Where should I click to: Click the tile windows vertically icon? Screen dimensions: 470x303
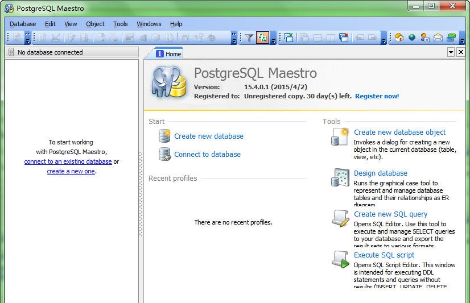point(331,38)
